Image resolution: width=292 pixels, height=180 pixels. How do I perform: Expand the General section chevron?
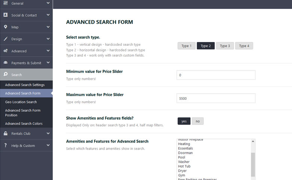pos(48,3)
